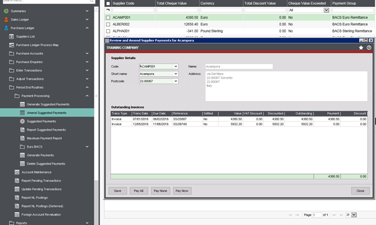Image resolution: width=376 pixels, height=225 pixels.
Task: Click the Generate Suggested Payments icon
Action: click(x=22, y=104)
